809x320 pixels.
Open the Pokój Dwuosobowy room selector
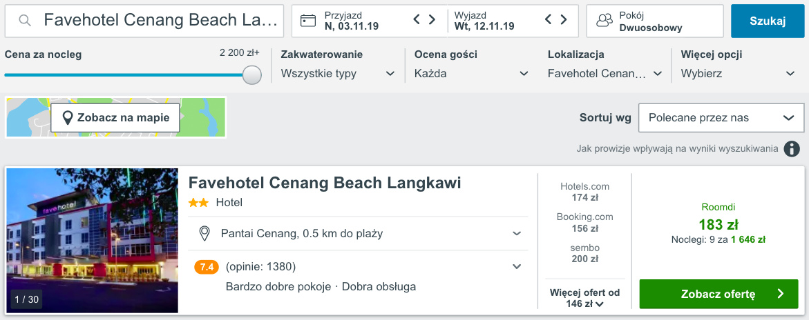[655, 21]
